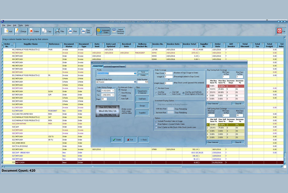Open the From date picker dropdown
This screenshot has height=193, width=288.
(x=113, y=91)
